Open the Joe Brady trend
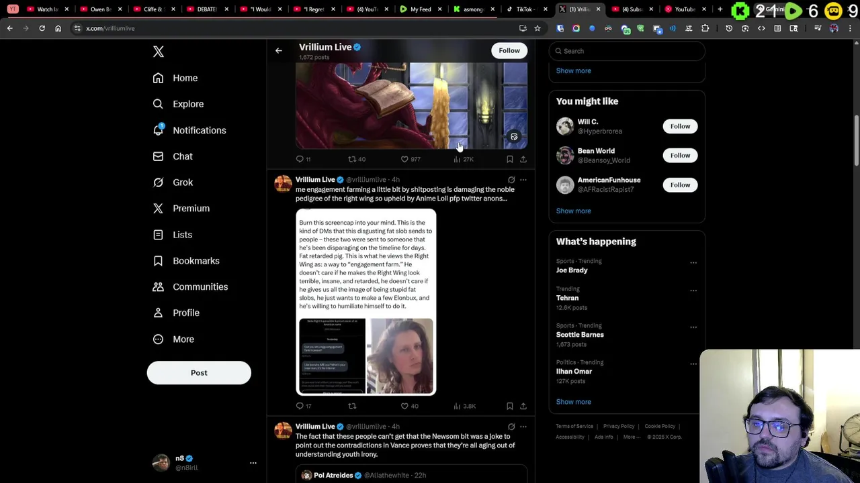Viewport: 860px width, 483px height. coord(572,270)
